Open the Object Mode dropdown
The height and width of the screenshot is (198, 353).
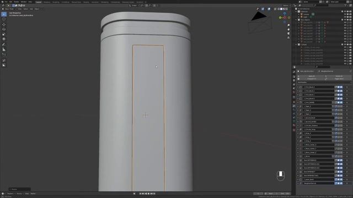pos(9,9)
